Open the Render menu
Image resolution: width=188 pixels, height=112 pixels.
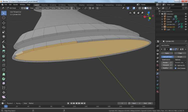(16, 5)
